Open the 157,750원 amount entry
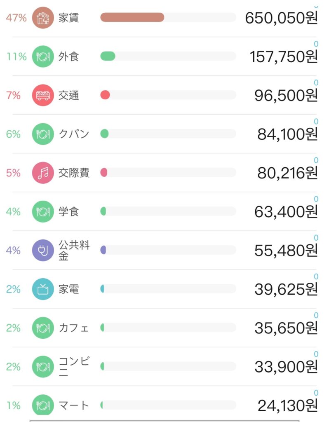This screenshot has width=329, height=422. tap(284, 57)
